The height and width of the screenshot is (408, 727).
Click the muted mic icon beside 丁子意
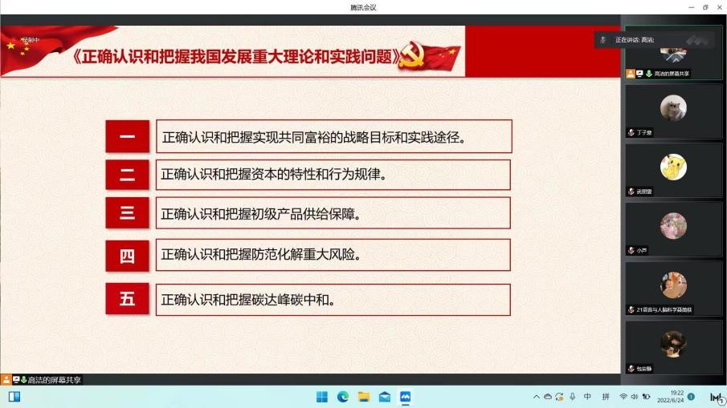(631, 133)
